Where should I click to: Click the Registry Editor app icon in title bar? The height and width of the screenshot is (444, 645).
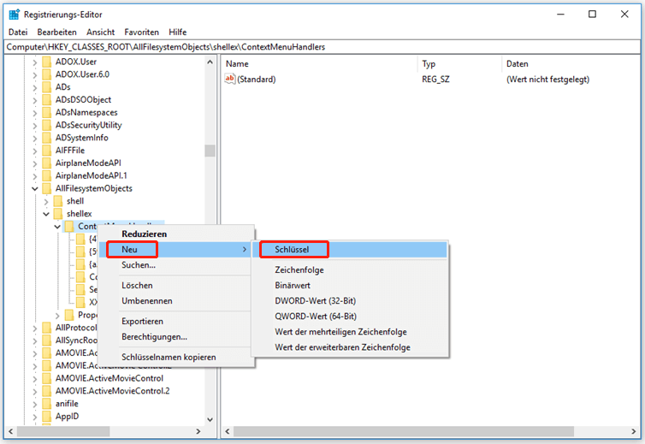[x=14, y=14]
